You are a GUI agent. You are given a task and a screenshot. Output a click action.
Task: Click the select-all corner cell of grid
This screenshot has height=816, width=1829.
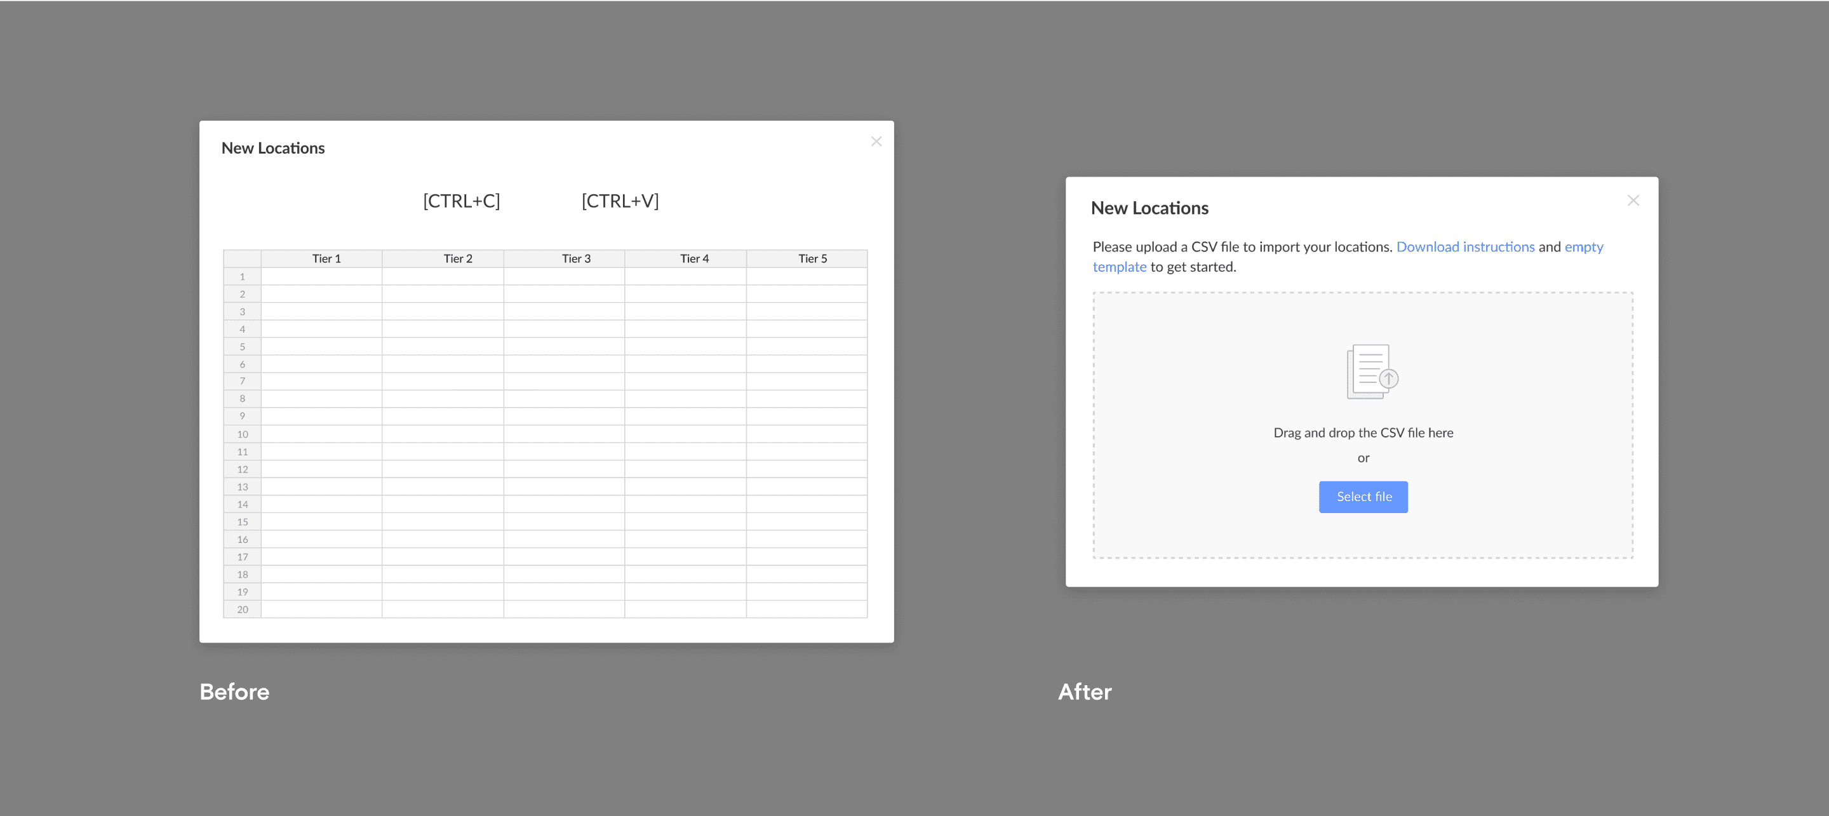[x=242, y=258]
